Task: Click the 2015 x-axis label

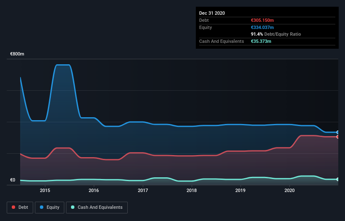Action: [x=45, y=190]
